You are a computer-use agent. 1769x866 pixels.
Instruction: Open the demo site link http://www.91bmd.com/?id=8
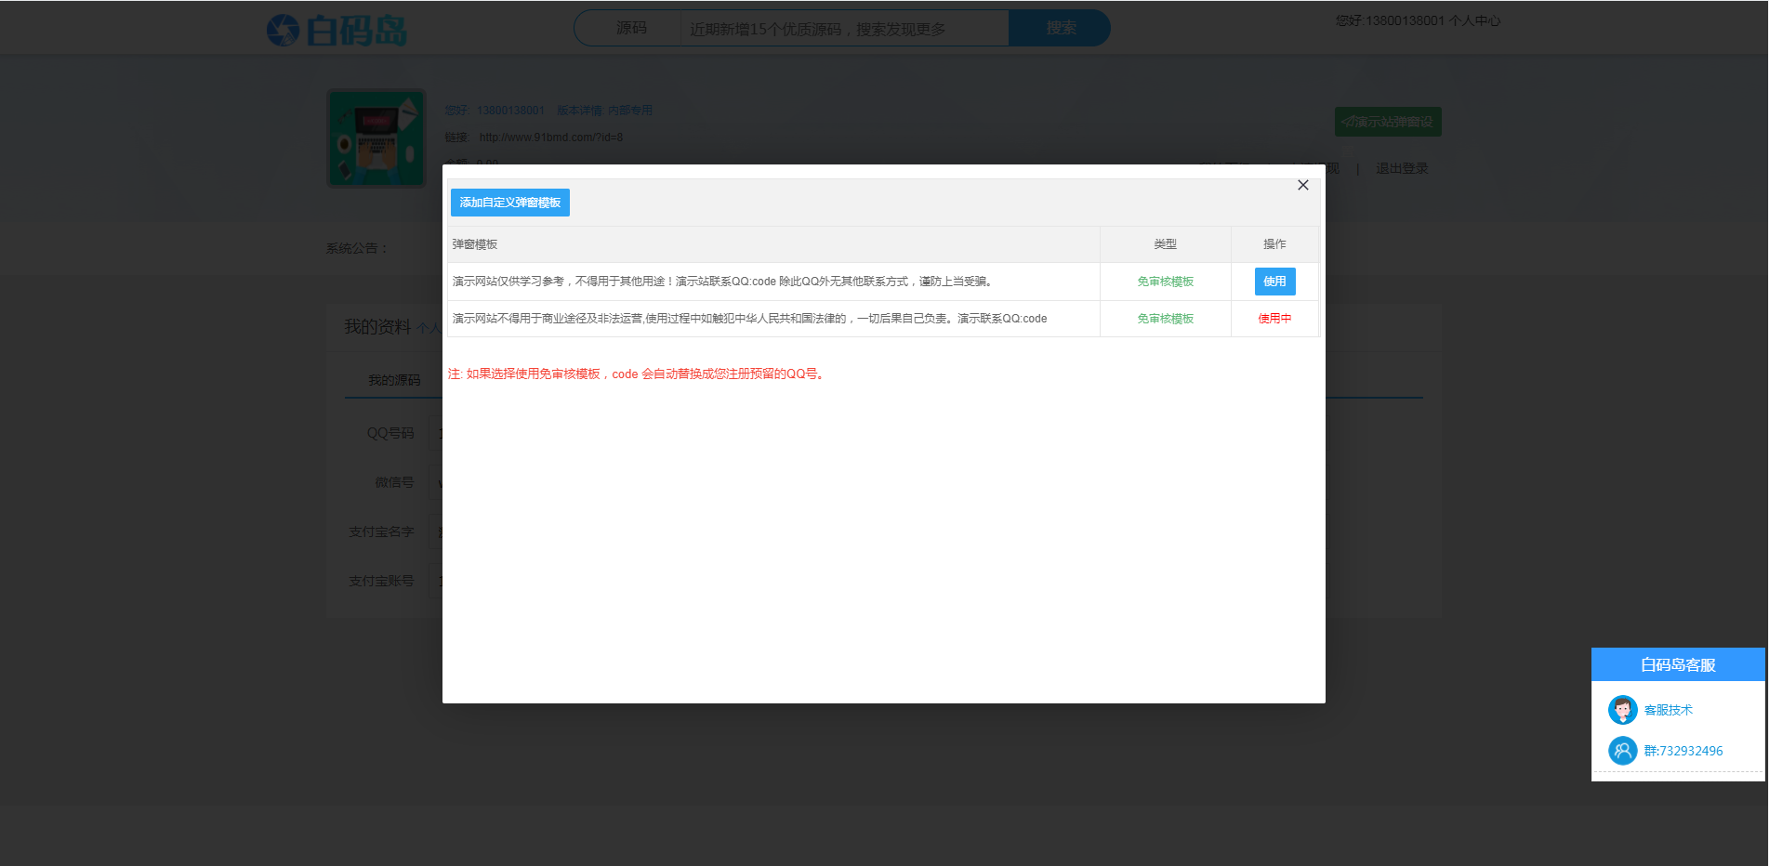pos(551,137)
